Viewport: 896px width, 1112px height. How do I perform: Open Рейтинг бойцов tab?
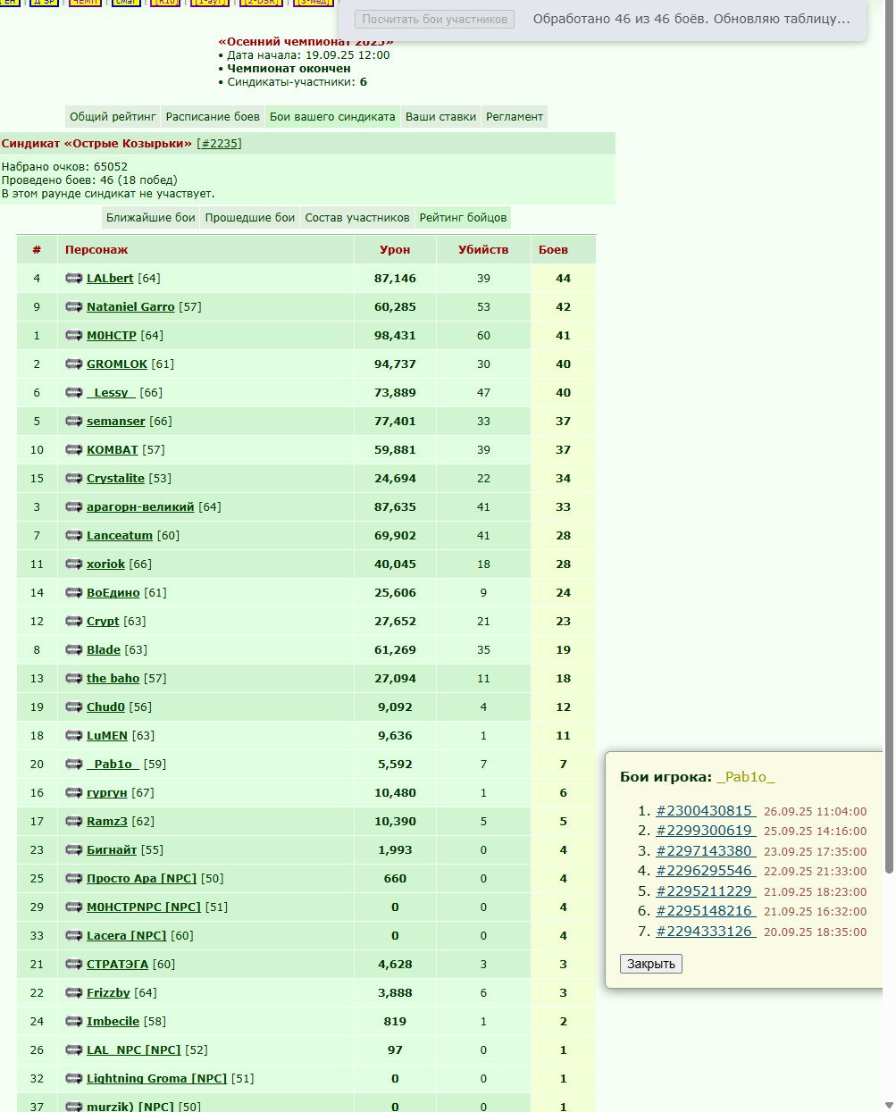[463, 218]
